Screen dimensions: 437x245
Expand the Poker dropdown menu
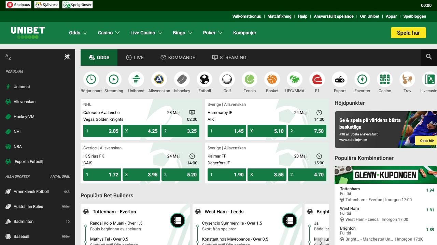click(213, 33)
